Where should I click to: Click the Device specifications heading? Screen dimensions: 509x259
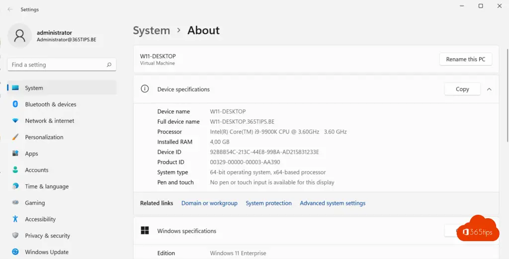pos(183,89)
